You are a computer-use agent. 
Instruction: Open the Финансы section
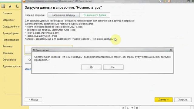click(x=8, y=53)
